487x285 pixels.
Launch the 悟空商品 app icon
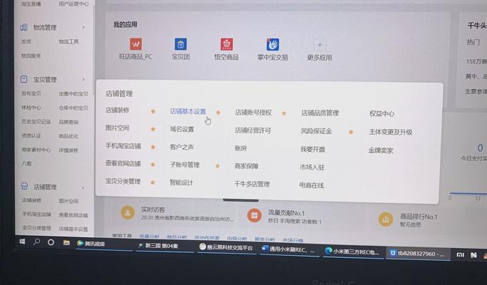coord(227,44)
